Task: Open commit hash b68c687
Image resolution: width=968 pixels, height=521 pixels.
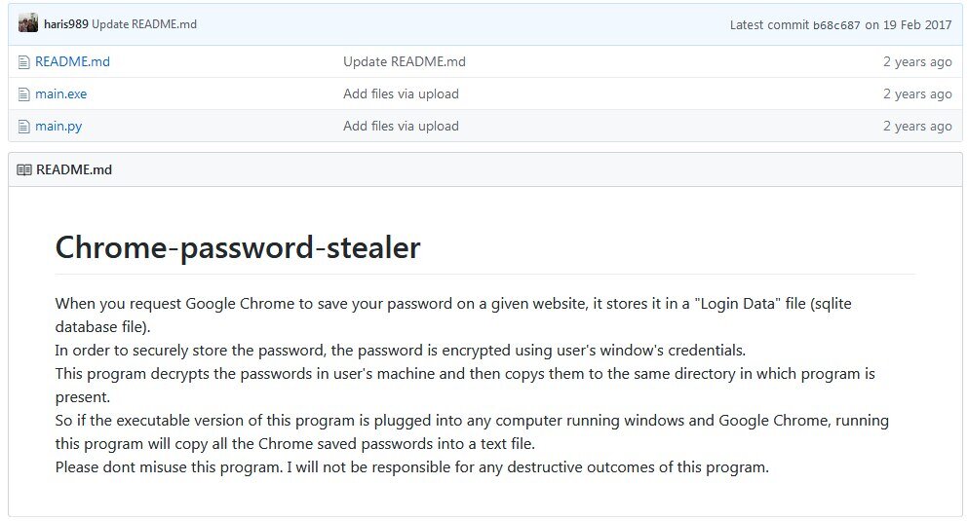Action: pyautogui.click(x=836, y=25)
